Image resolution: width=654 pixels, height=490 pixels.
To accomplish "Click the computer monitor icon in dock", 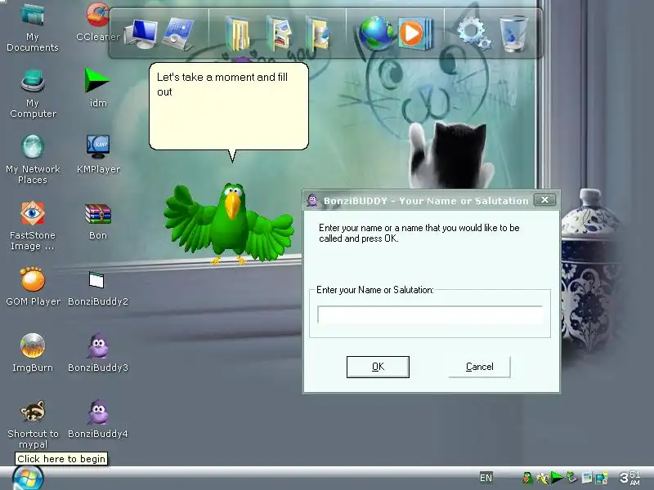I will (x=141, y=33).
